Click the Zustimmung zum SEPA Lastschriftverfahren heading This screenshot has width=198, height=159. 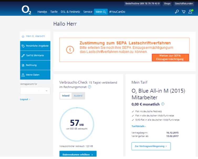coord(125,43)
